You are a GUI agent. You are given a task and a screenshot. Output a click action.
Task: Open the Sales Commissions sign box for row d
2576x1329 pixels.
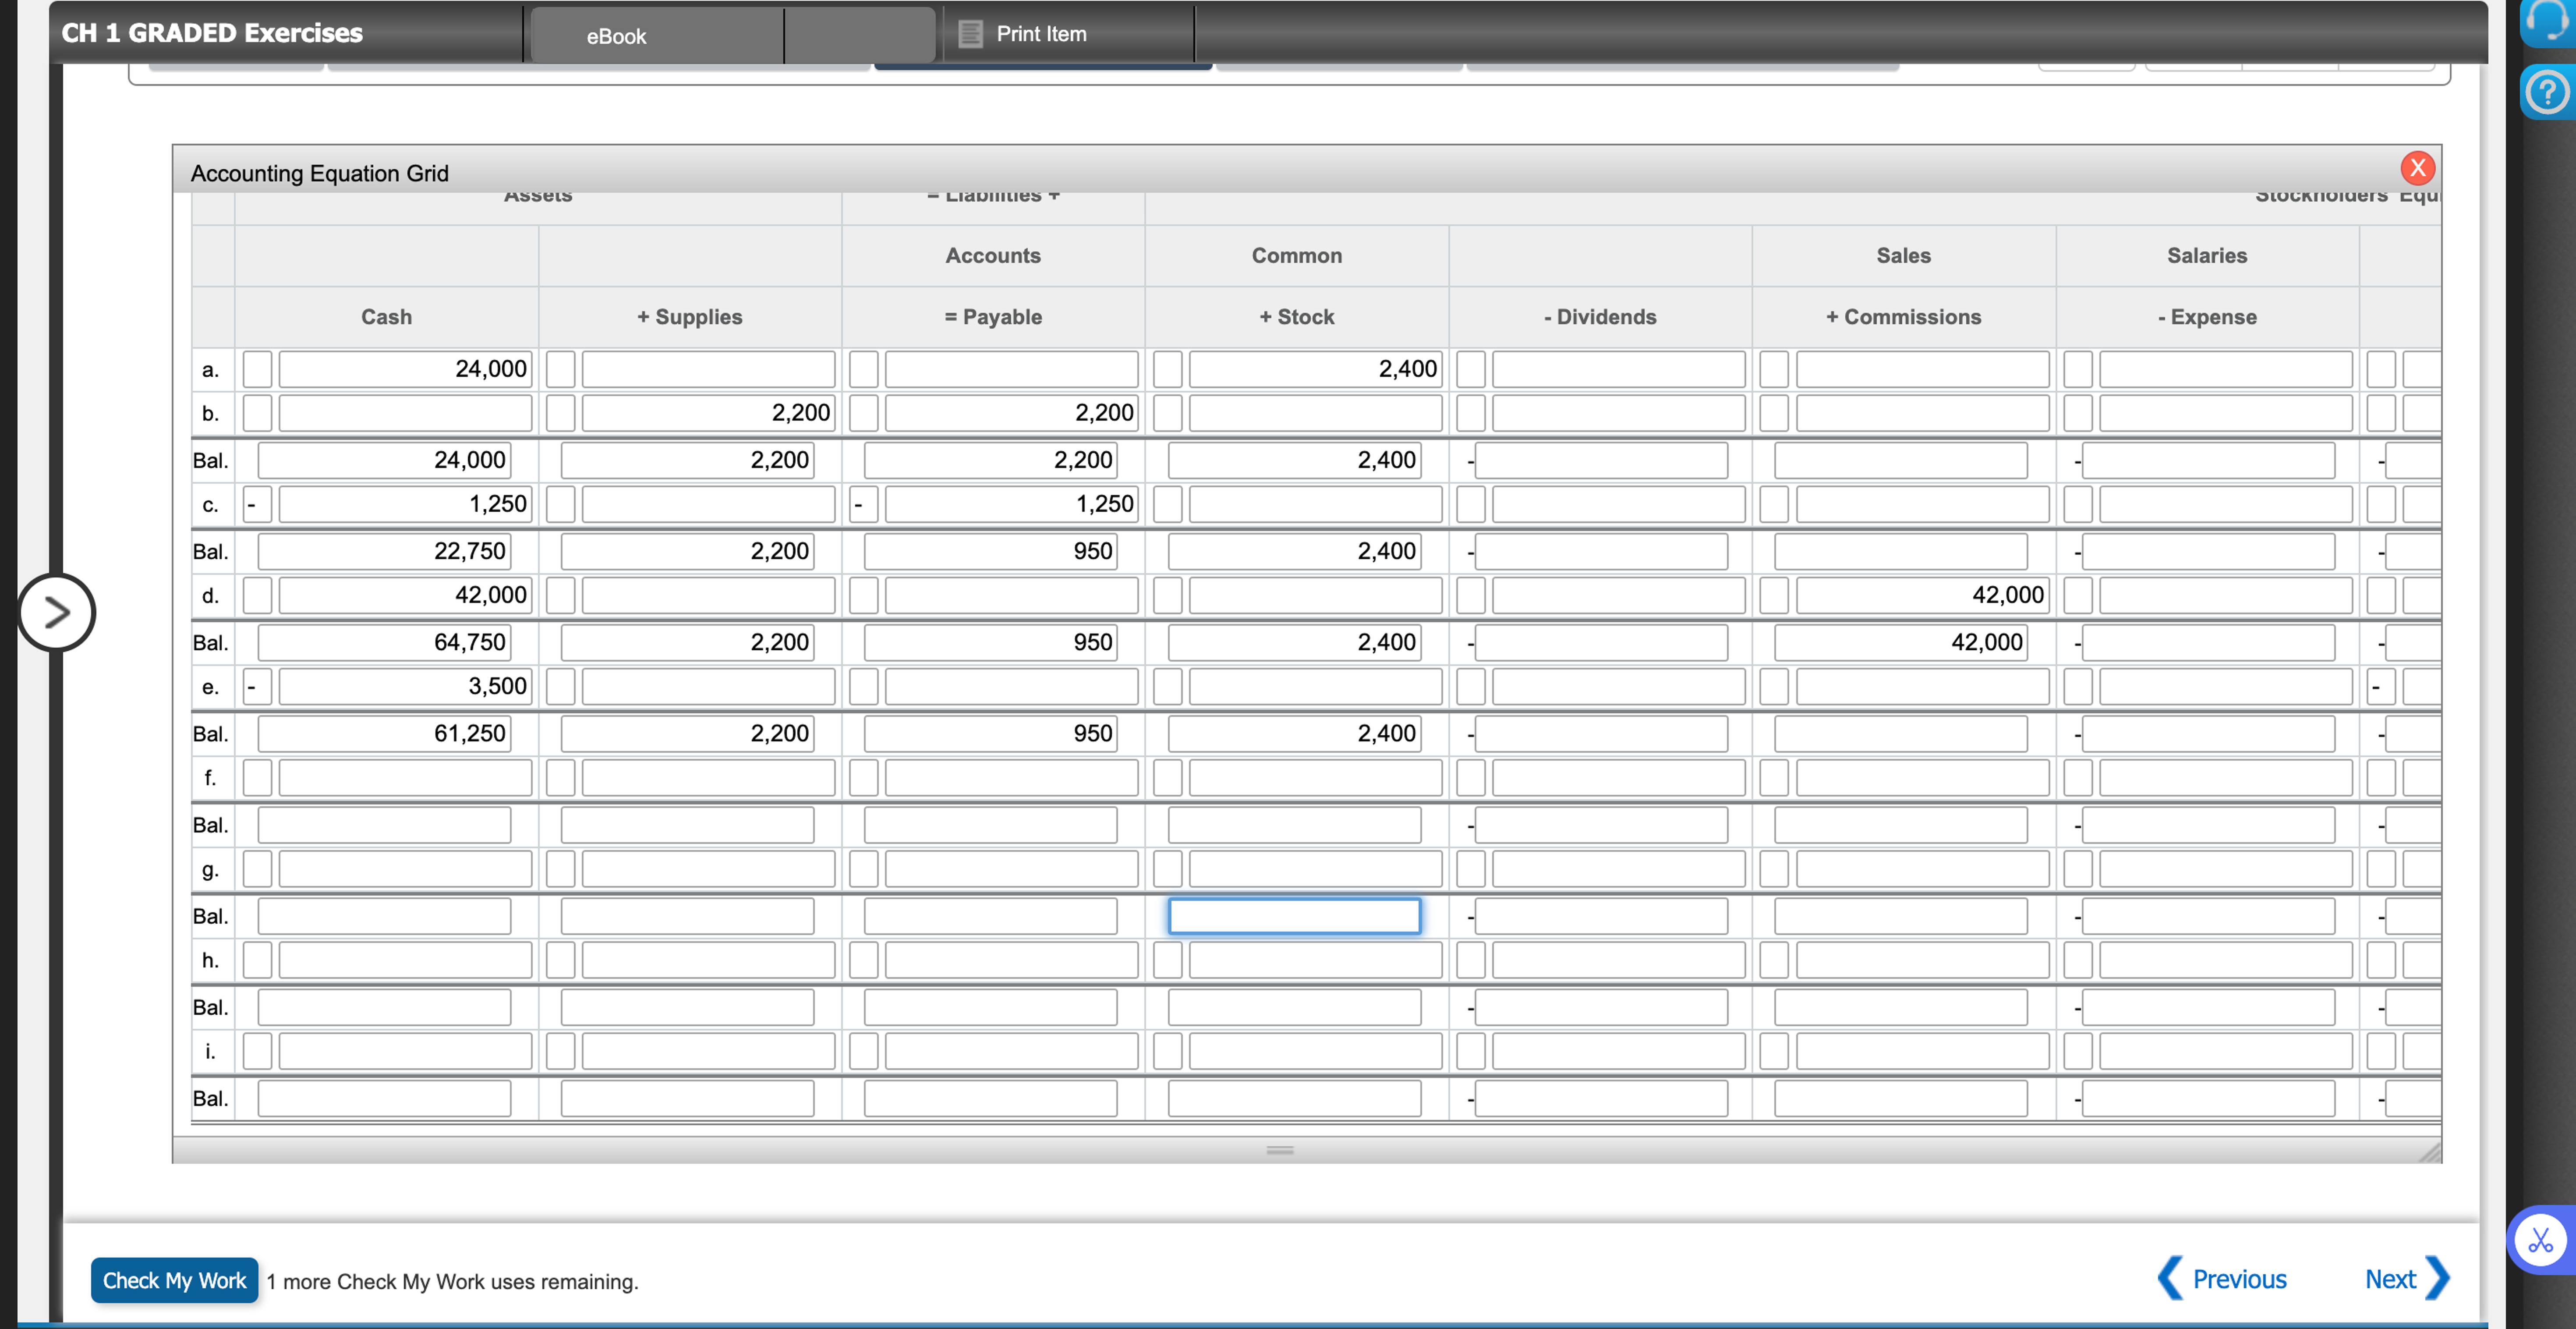tap(1773, 595)
